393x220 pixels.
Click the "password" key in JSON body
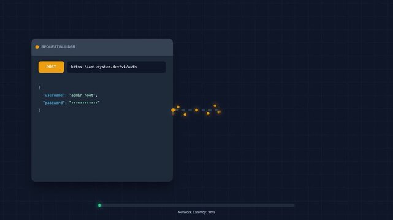click(x=53, y=103)
